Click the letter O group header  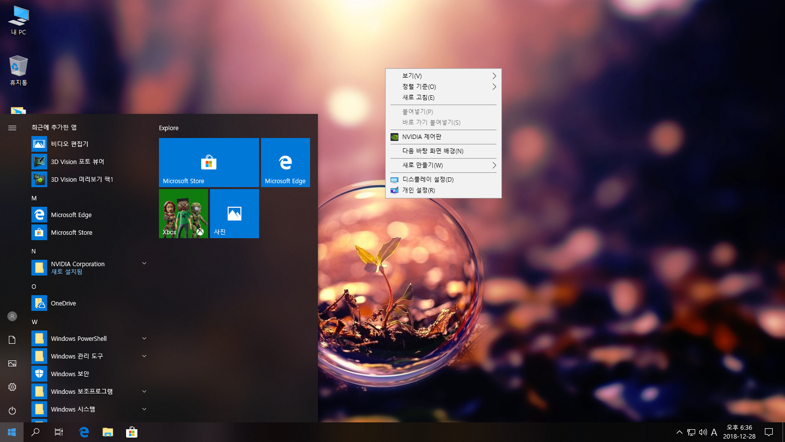point(34,286)
